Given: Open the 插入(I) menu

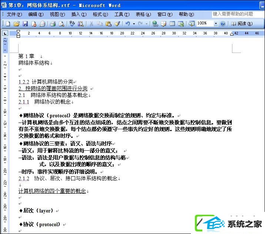Looking at the screenshot, I should click(x=79, y=14).
